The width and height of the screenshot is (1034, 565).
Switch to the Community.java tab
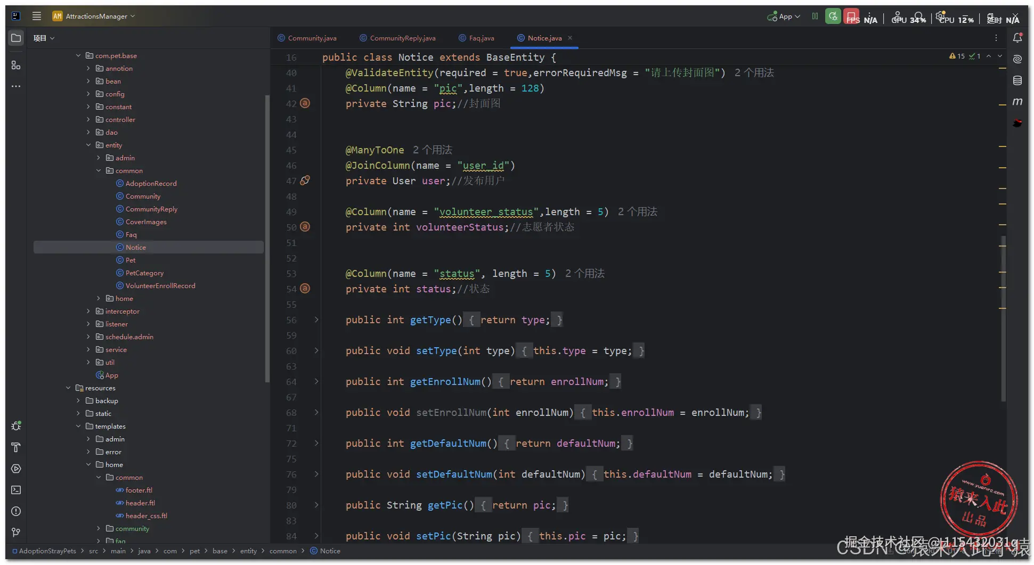[307, 38]
